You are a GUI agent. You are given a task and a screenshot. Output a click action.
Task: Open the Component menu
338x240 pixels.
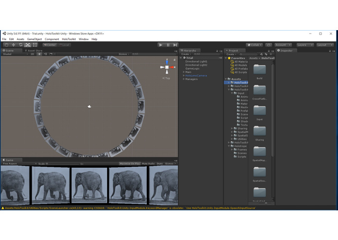(x=52, y=39)
